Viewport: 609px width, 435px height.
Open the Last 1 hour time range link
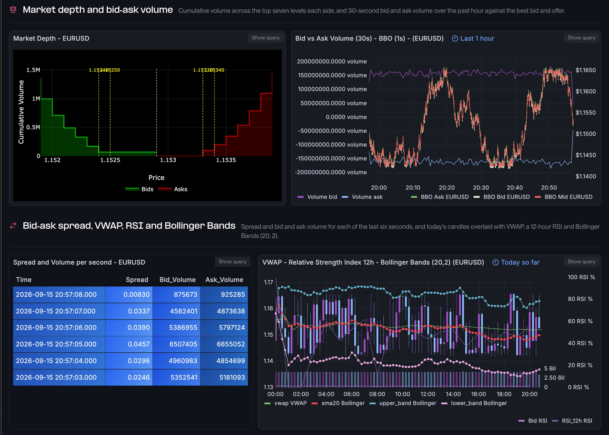click(x=477, y=39)
